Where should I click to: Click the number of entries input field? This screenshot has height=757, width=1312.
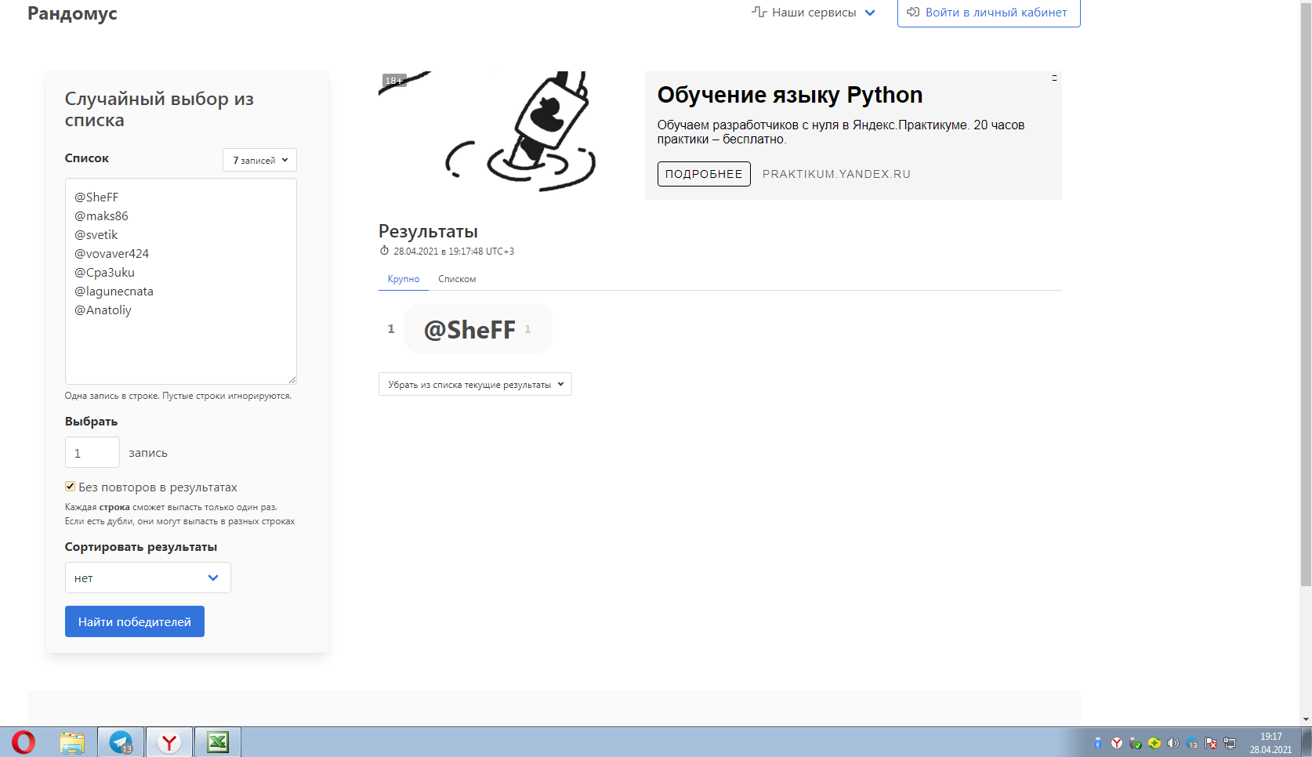pos(92,452)
